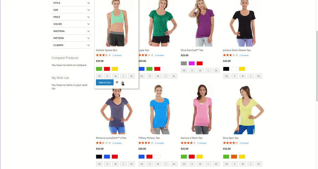Expand the Price filter
The image size is (318, 169).
coord(72,17)
